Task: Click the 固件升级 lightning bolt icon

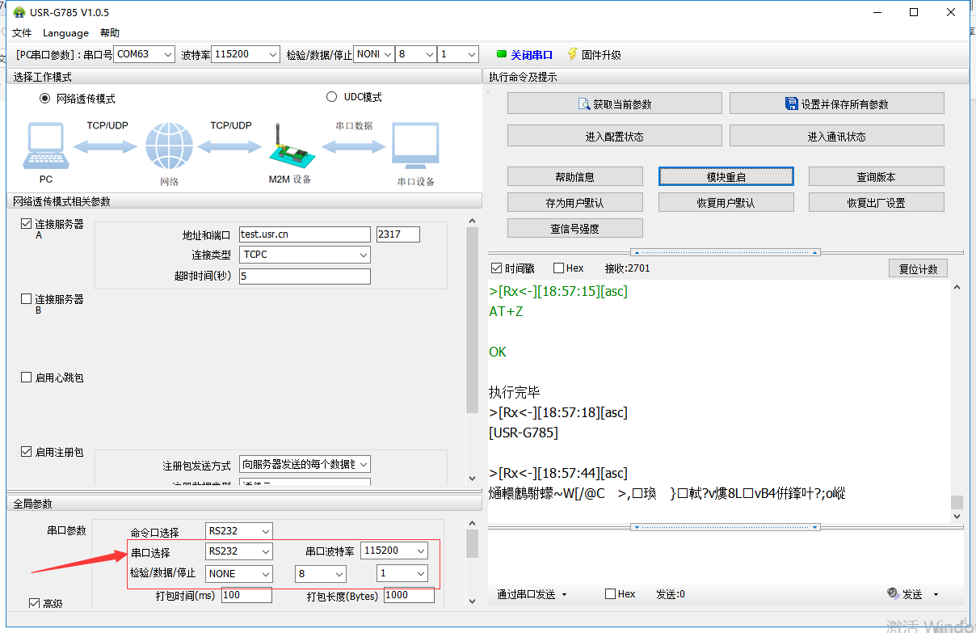Action: [572, 54]
